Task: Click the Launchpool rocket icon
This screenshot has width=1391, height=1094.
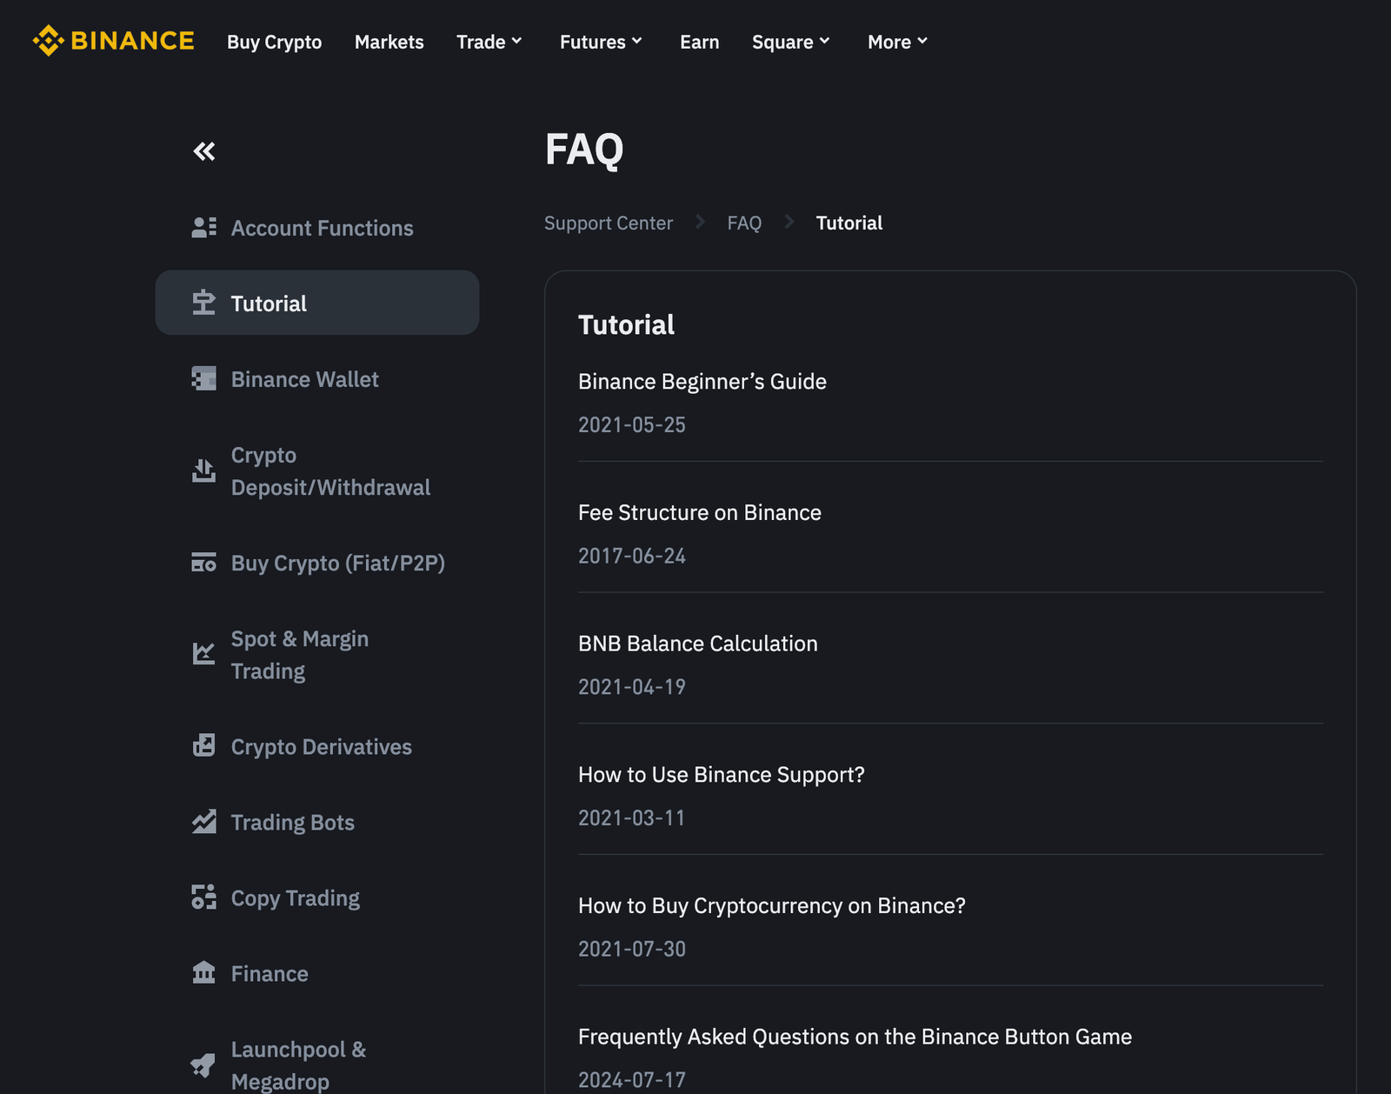Action: (203, 1064)
